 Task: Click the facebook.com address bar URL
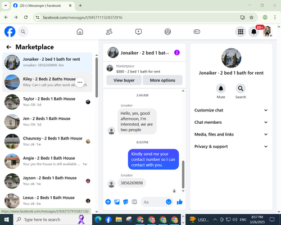[x=83, y=17]
